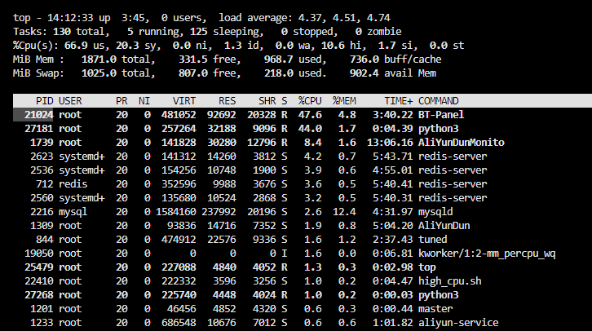Click the high_cpu.sh command name
Viewport: 592px width, 331px height.
449,281
